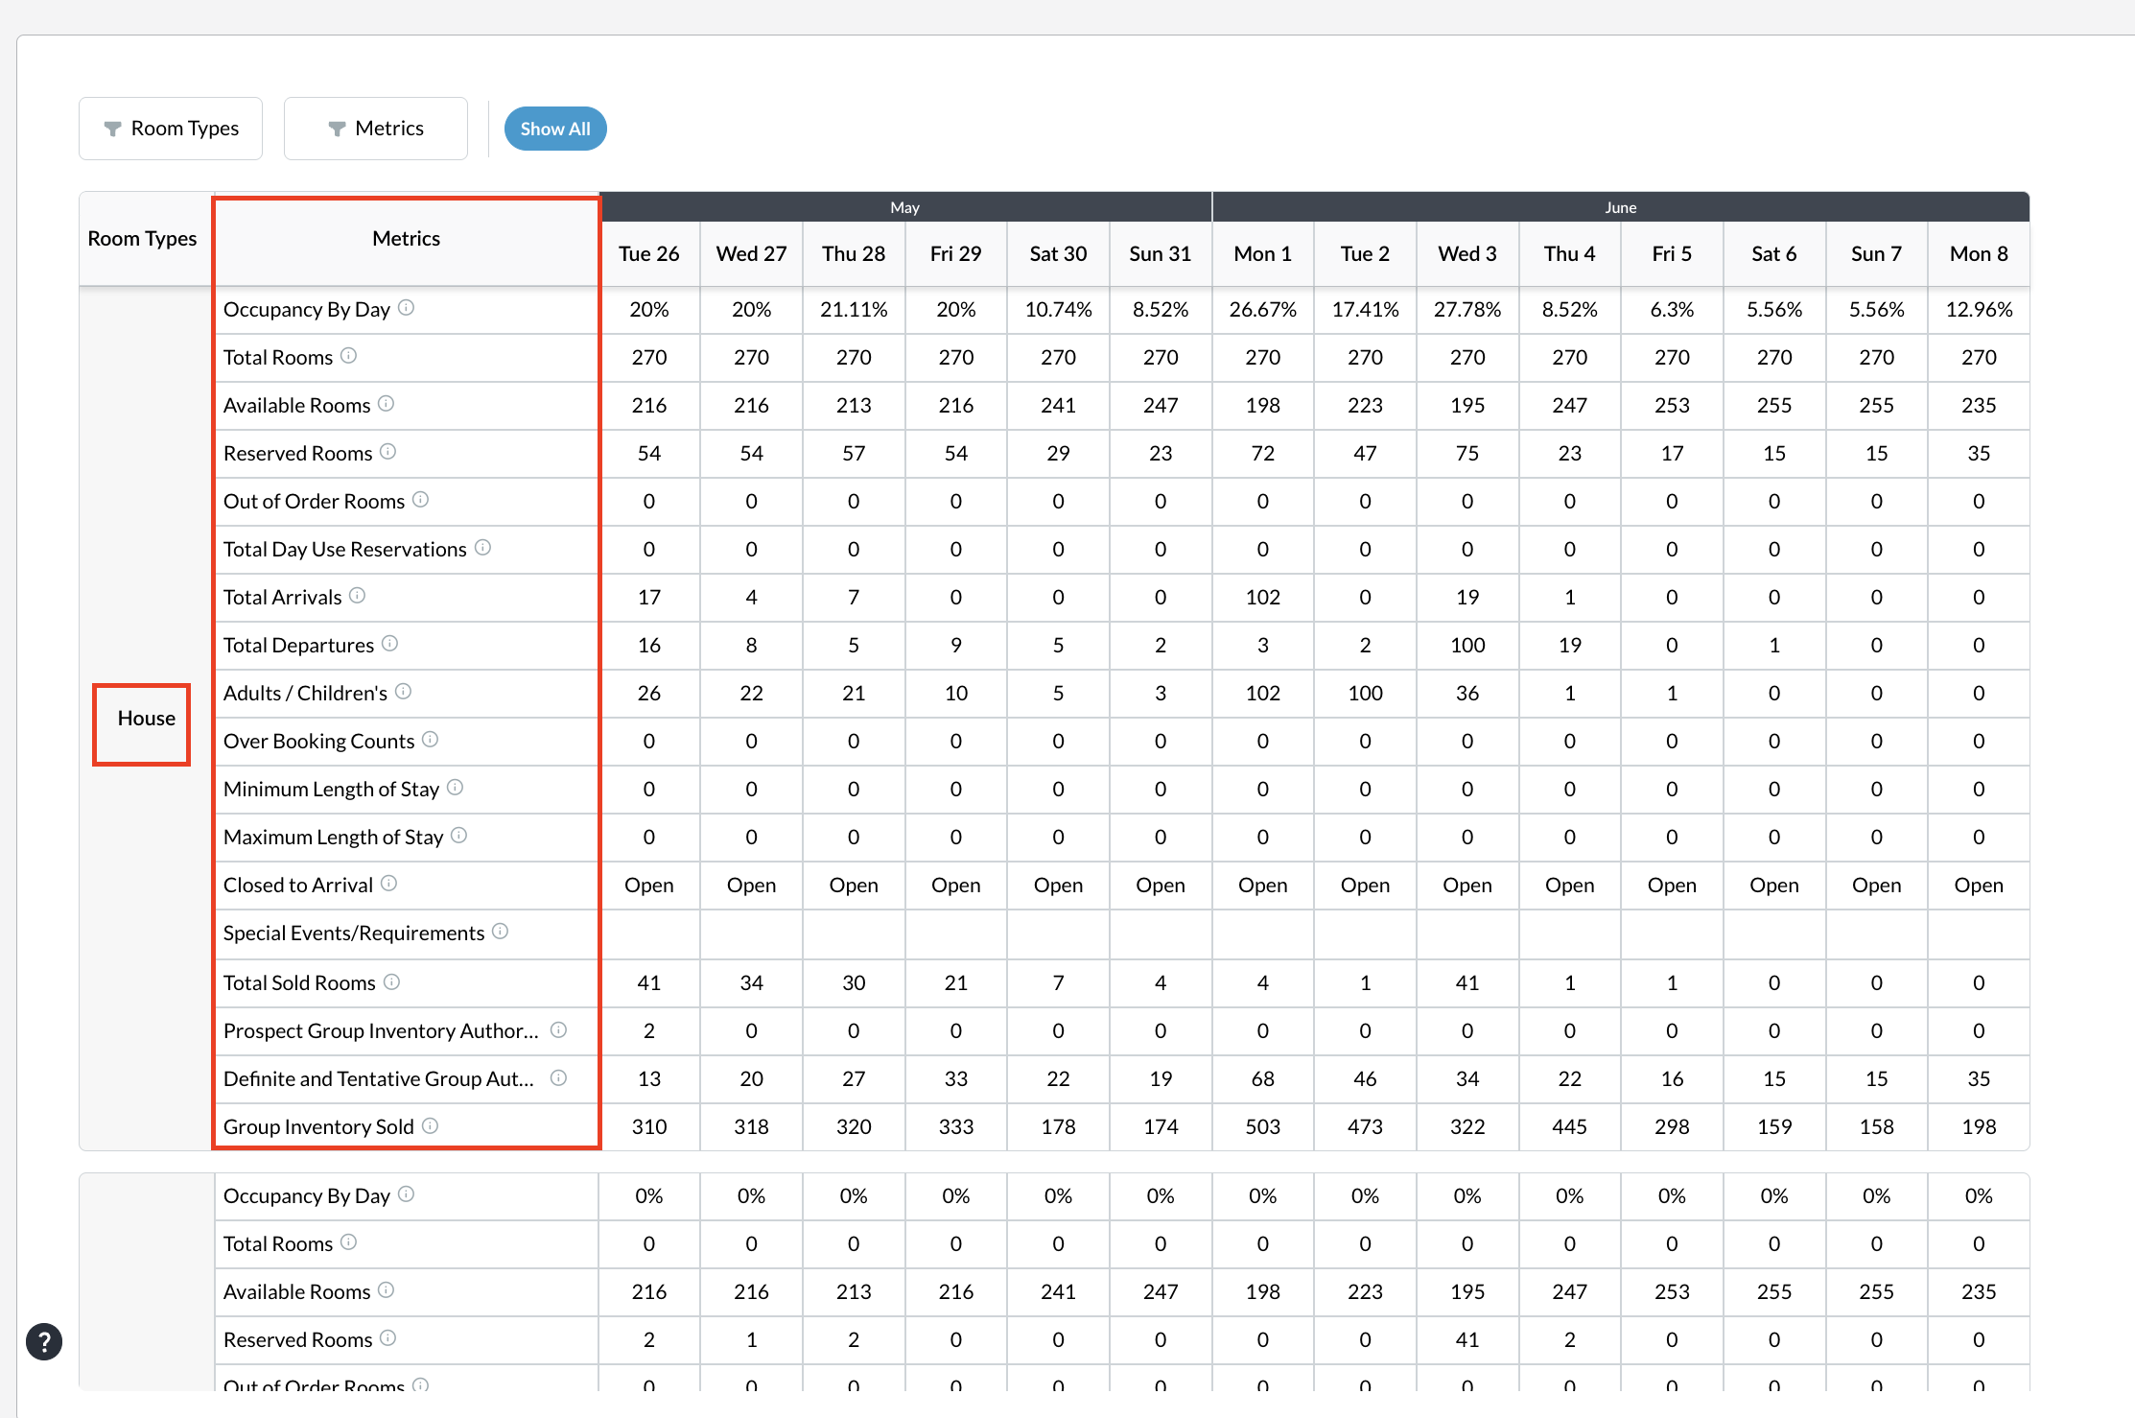Select the Tue 26 date column header
This screenshot has height=1418, width=2135.
tap(648, 254)
